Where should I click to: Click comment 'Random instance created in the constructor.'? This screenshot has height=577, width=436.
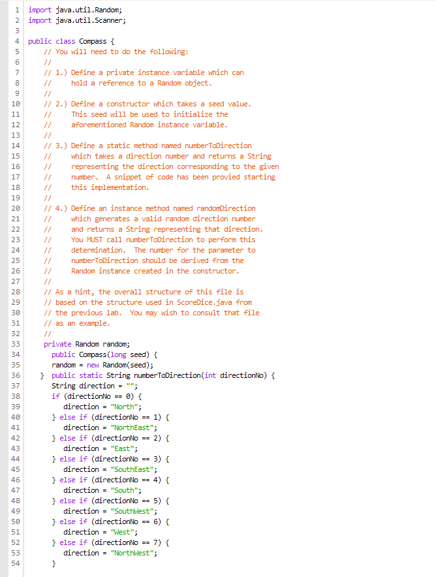pyautogui.click(x=155, y=271)
